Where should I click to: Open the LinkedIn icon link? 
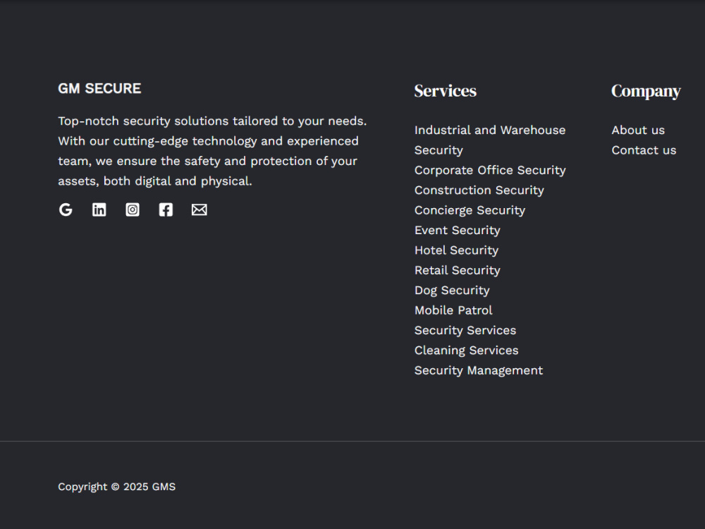[x=99, y=209]
